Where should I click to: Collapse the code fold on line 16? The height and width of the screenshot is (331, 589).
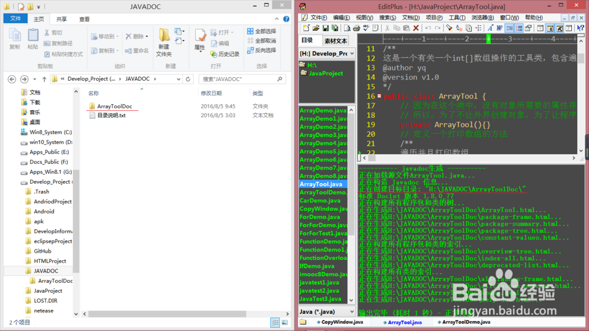pos(379,96)
